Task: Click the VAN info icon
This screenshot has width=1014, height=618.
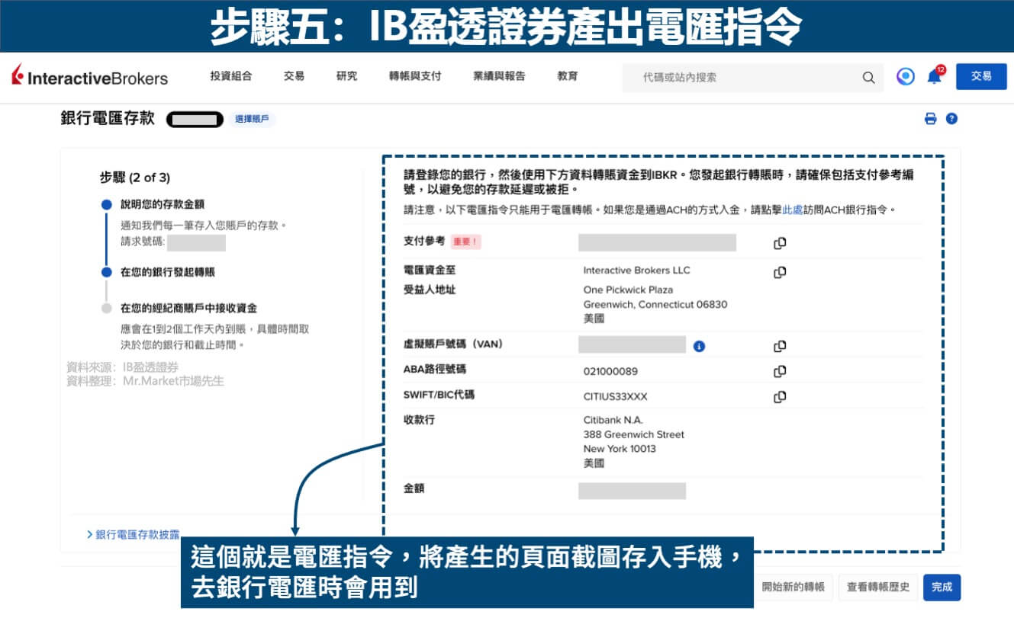Action: pos(699,346)
